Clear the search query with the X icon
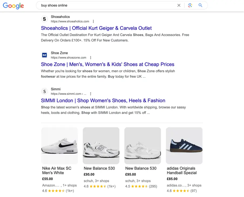Screen dimensions: 244x197 179,5
